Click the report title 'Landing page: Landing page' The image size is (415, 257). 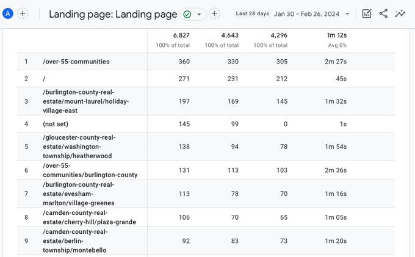(x=113, y=14)
